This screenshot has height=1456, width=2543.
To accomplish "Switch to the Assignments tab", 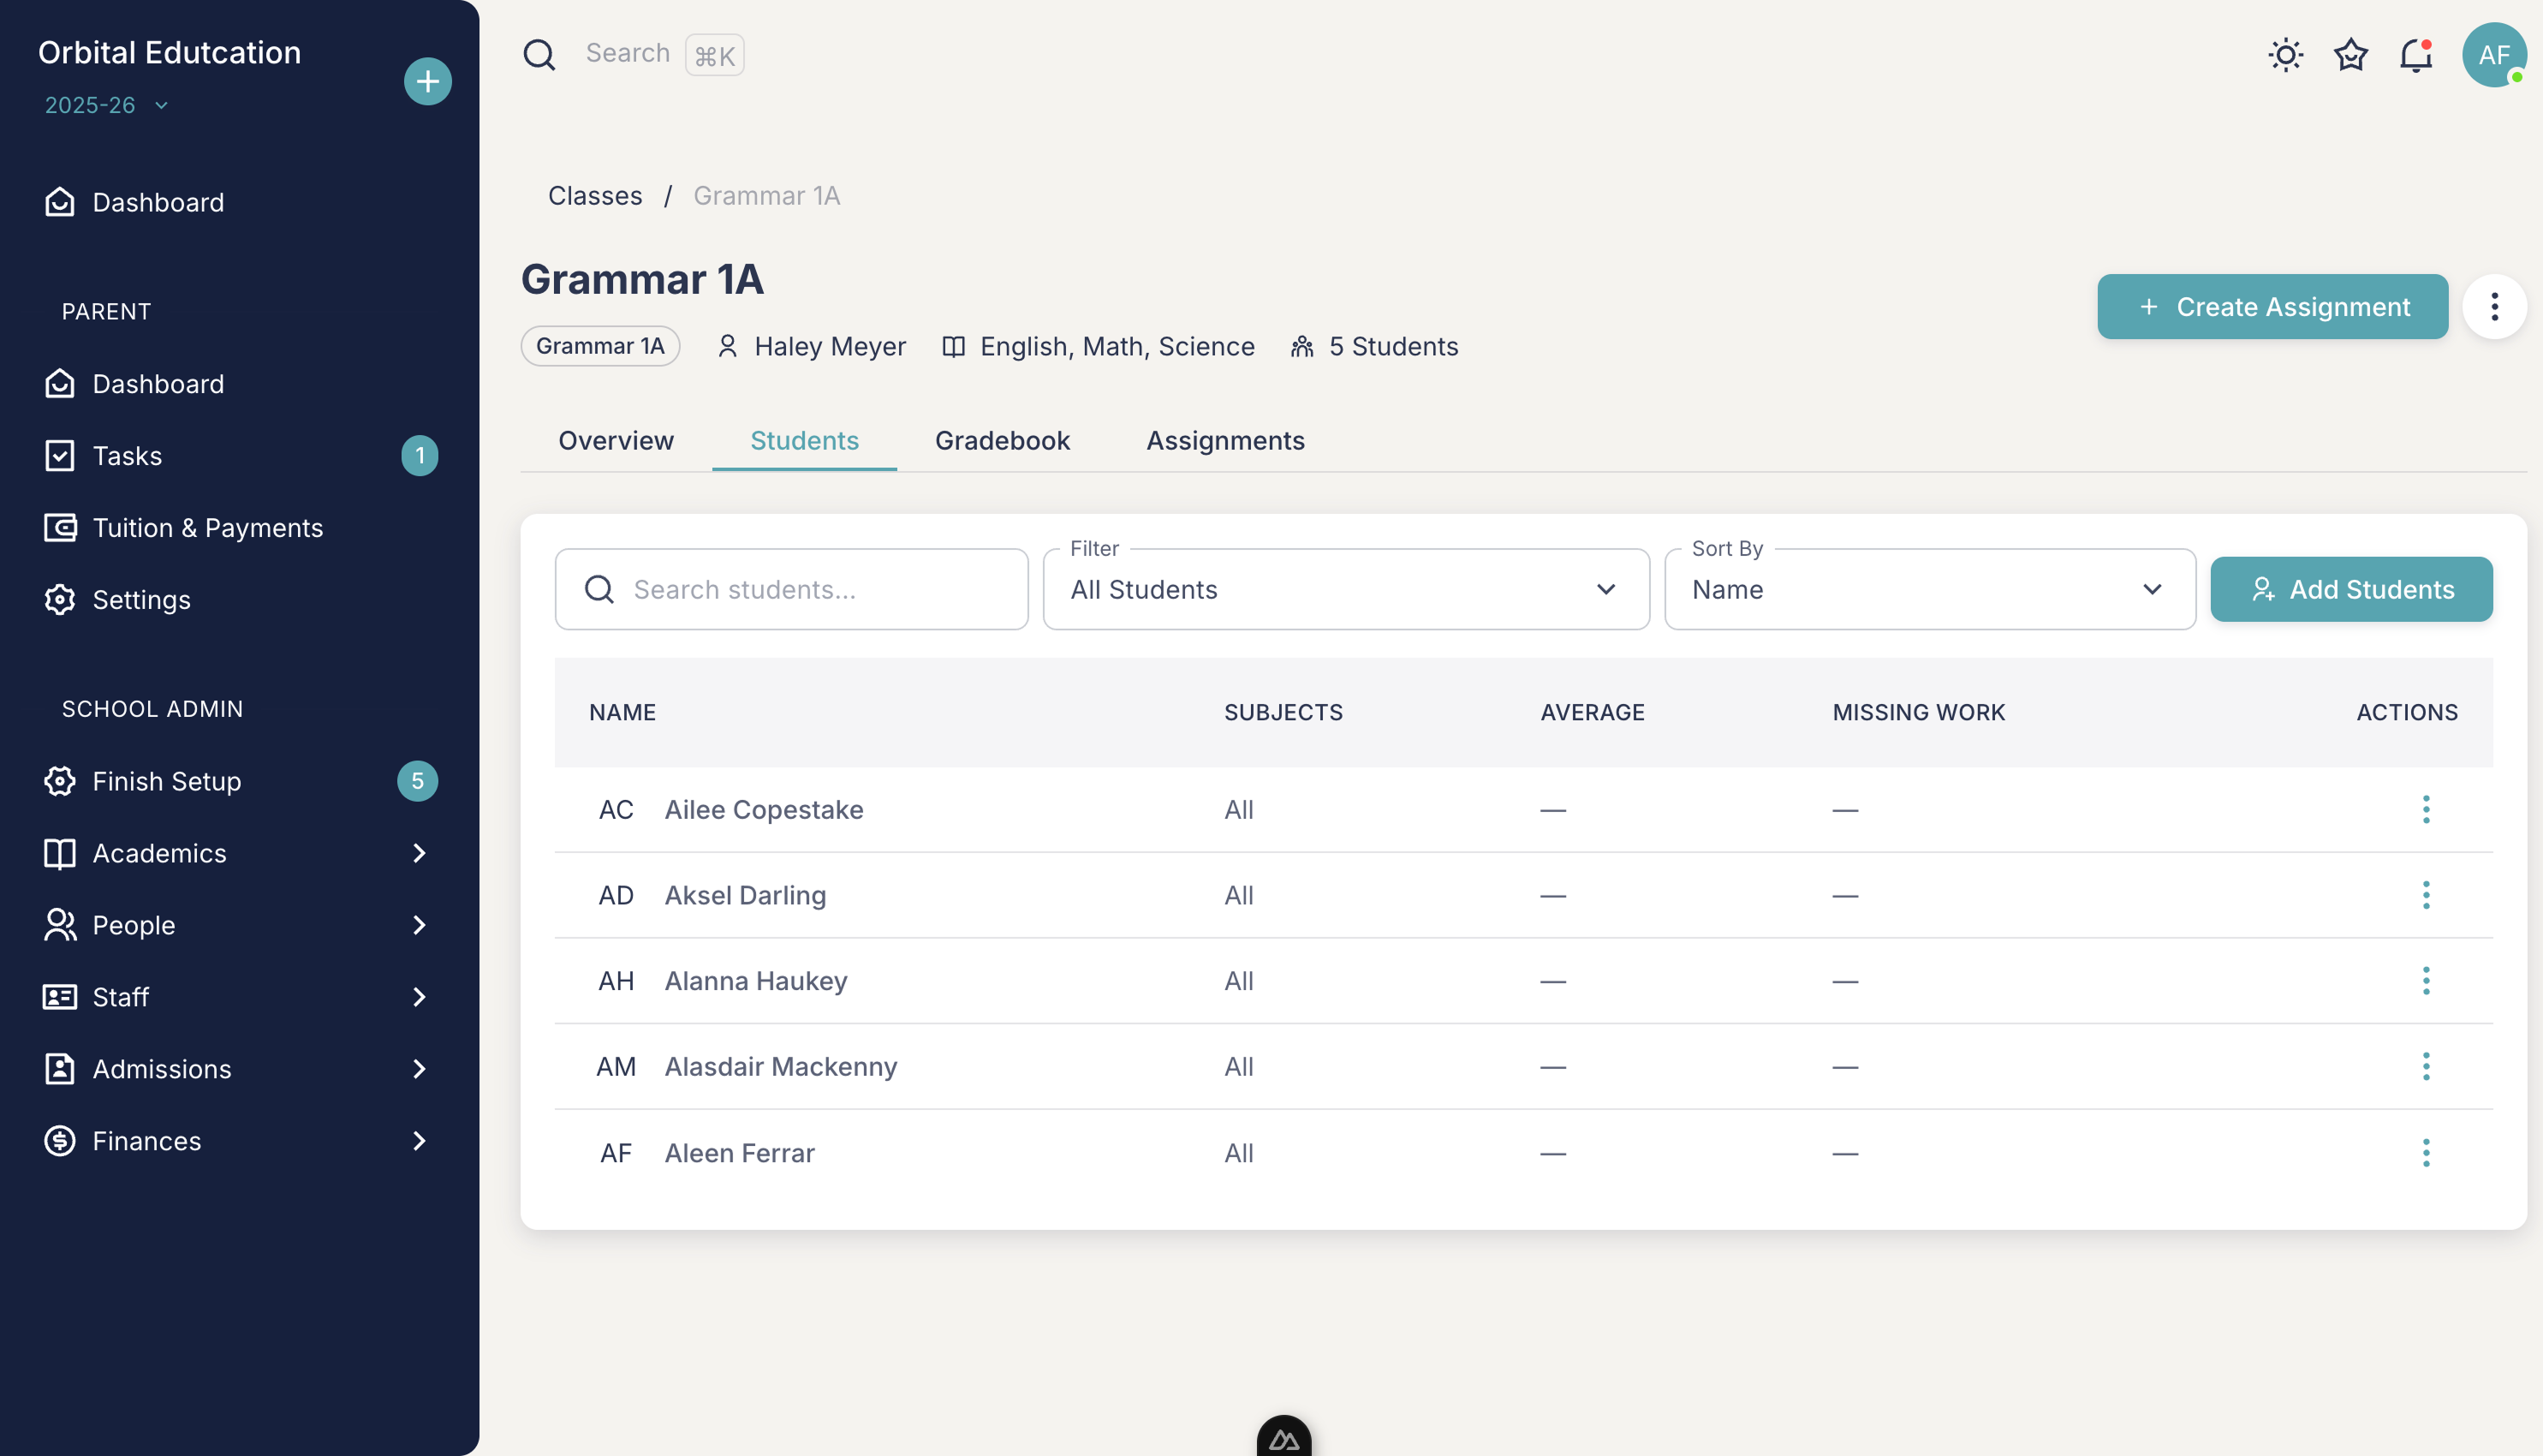I will [x=1224, y=440].
